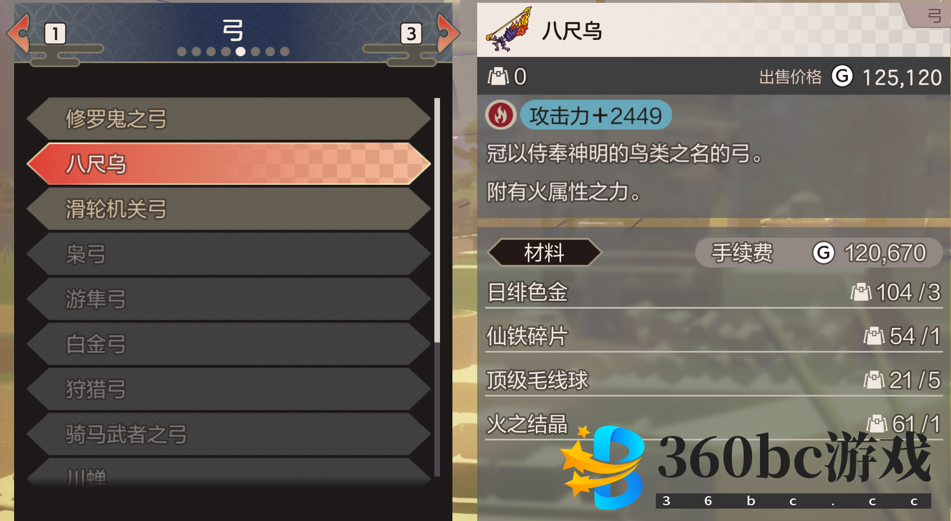Click the storage icon beside 顶级毛线球 count
Screen dimensions: 951x521
(x=874, y=380)
